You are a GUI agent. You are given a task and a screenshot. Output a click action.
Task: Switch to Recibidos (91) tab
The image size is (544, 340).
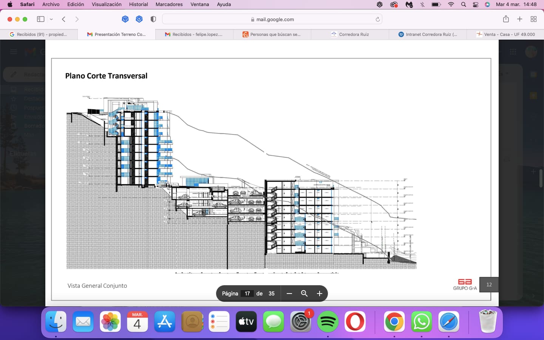[x=39, y=34]
